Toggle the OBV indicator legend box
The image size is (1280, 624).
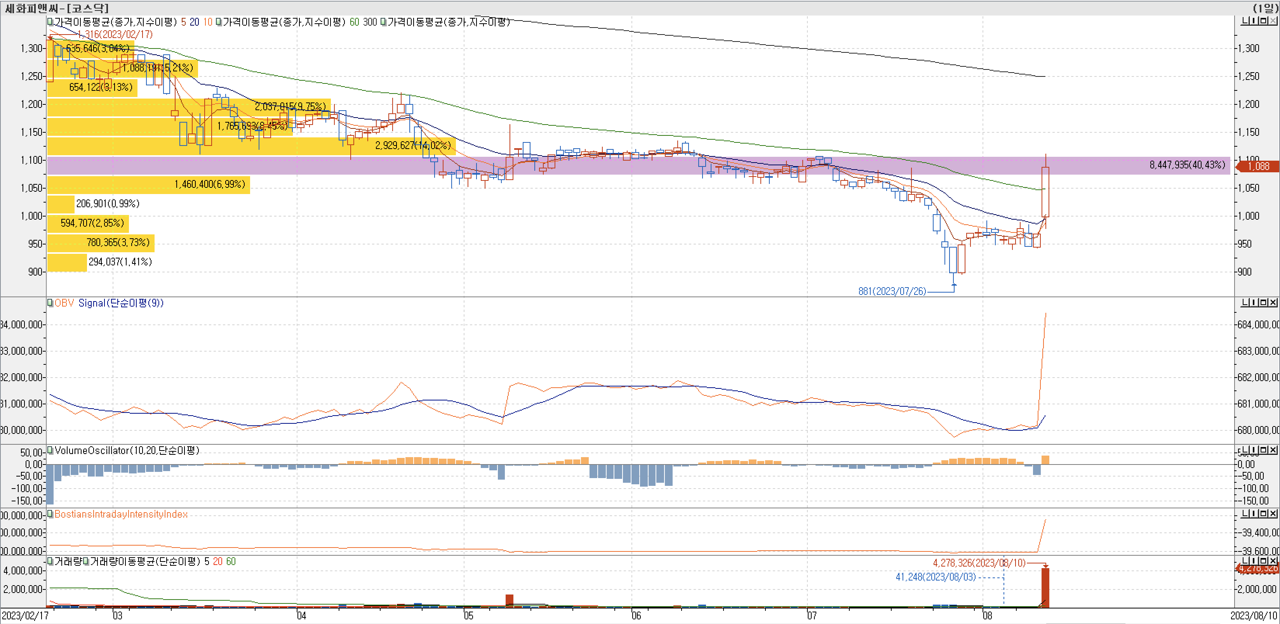[50, 303]
